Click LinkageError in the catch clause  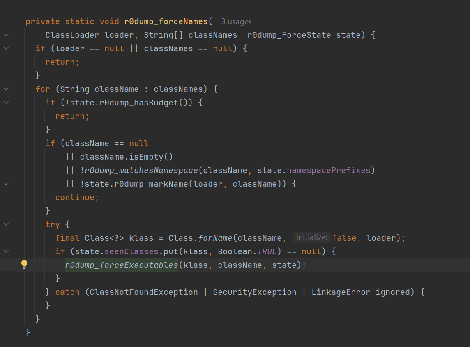341,292
